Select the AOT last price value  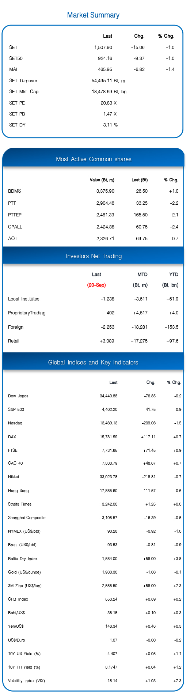pos(142,238)
